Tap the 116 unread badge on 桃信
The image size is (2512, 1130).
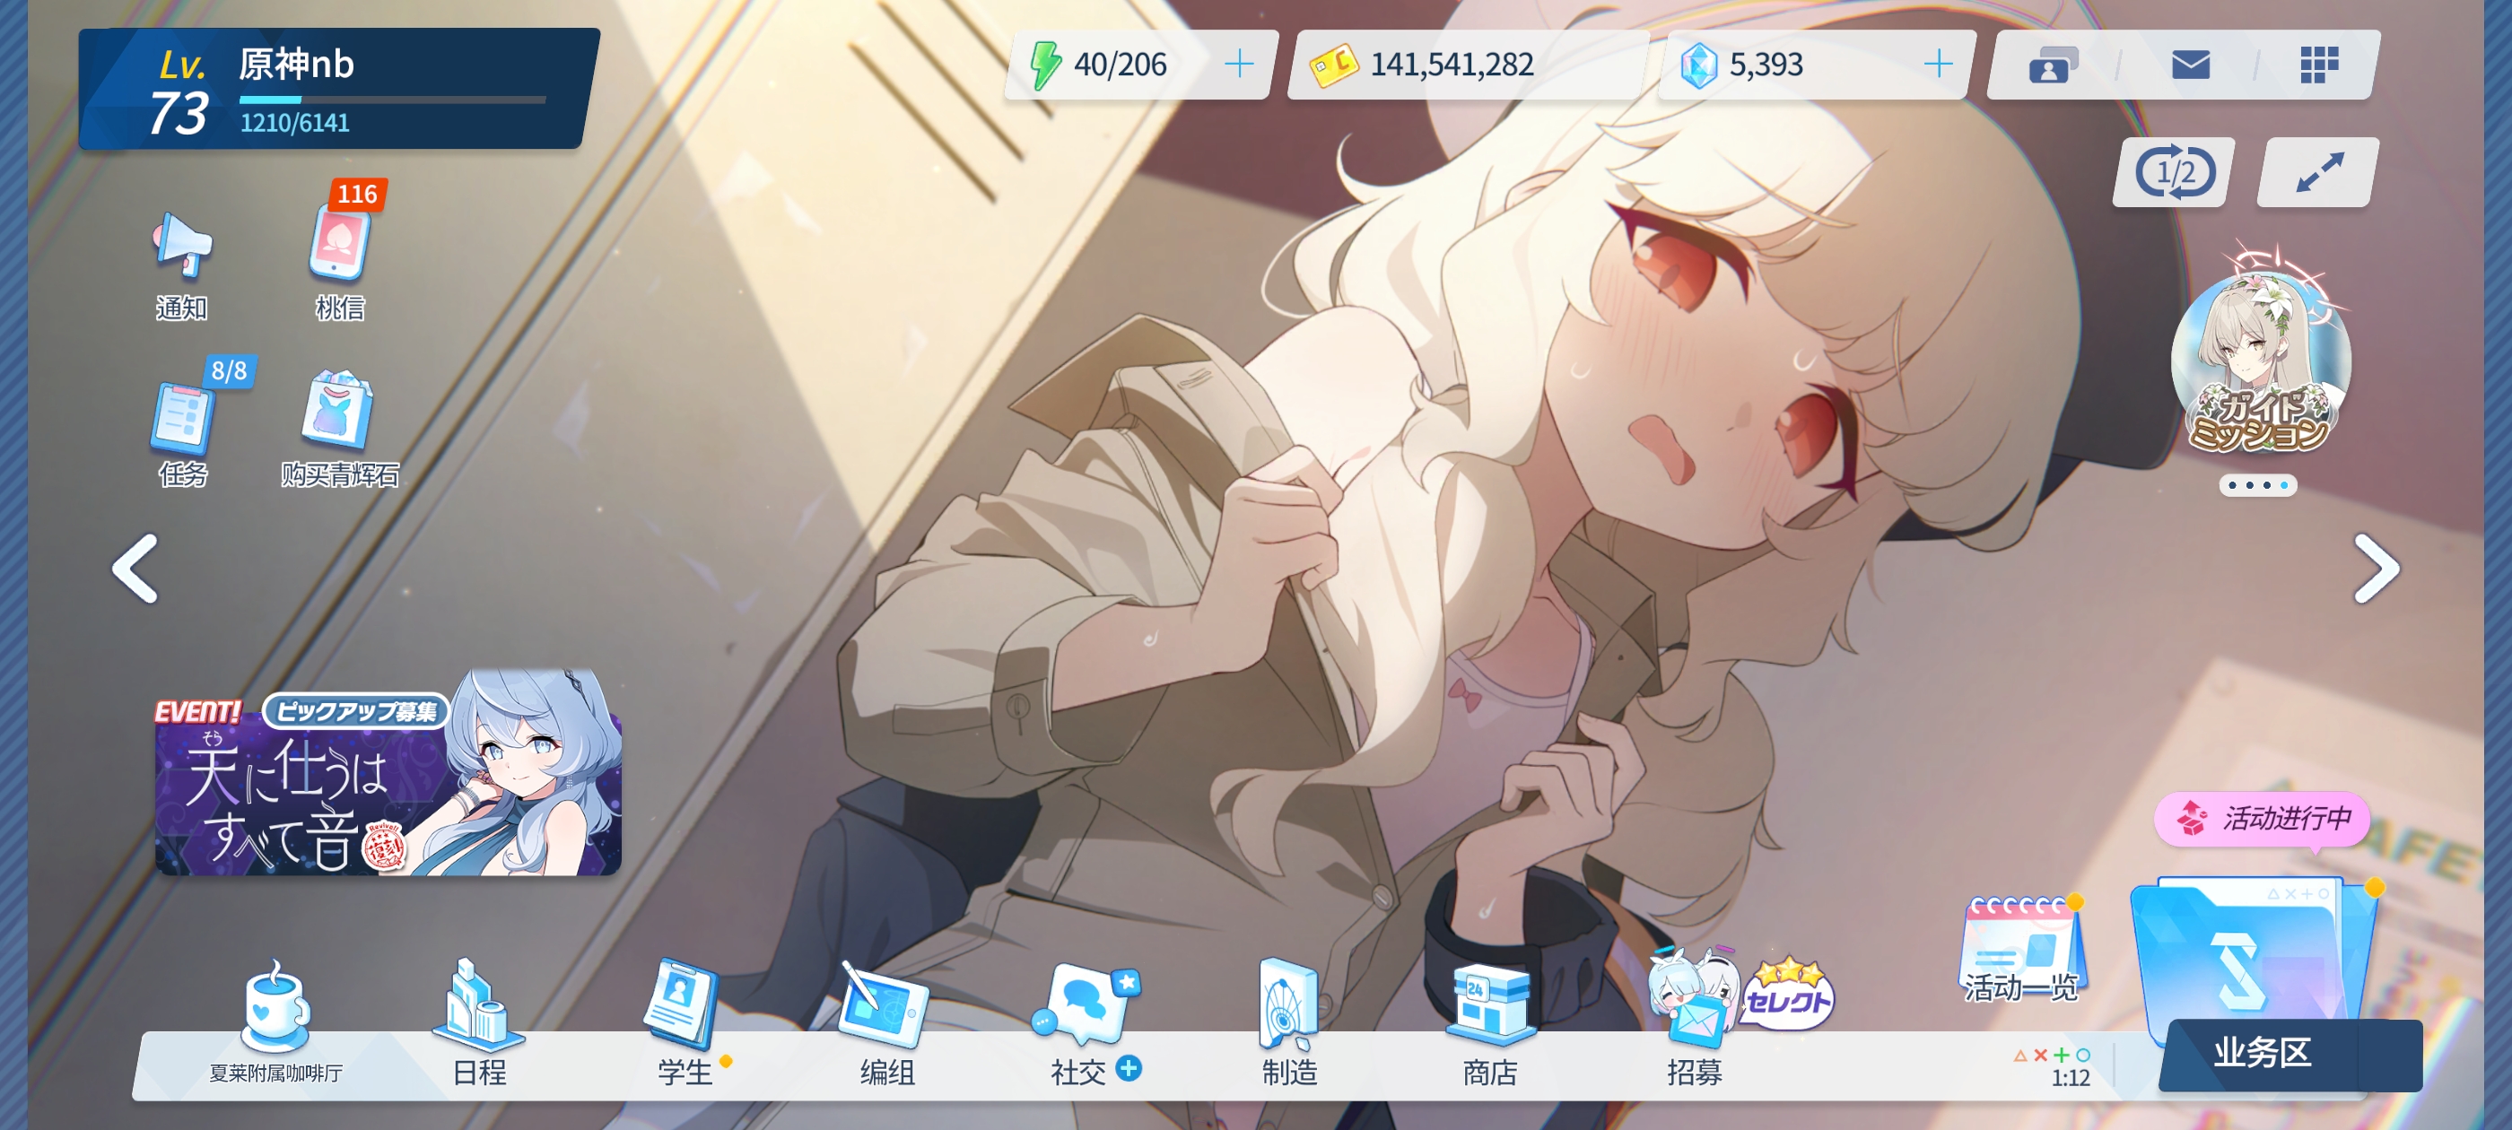coord(357,194)
